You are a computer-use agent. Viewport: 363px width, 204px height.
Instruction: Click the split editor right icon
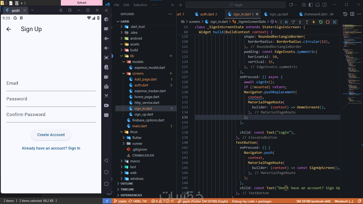pyautogui.click(x=352, y=14)
